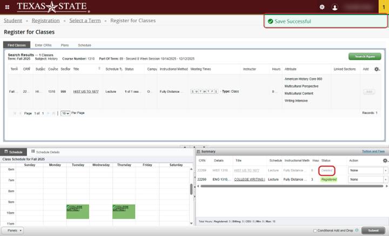Click the Title column sort arrows

coord(99,69)
